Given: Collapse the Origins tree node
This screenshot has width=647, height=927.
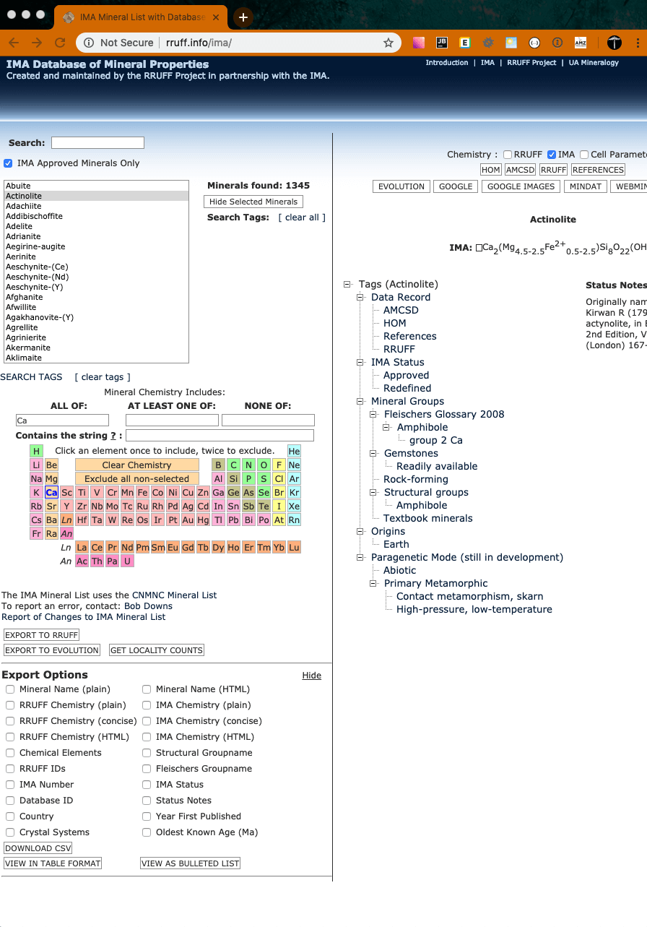Looking at the screenshot, I should 360,532.
